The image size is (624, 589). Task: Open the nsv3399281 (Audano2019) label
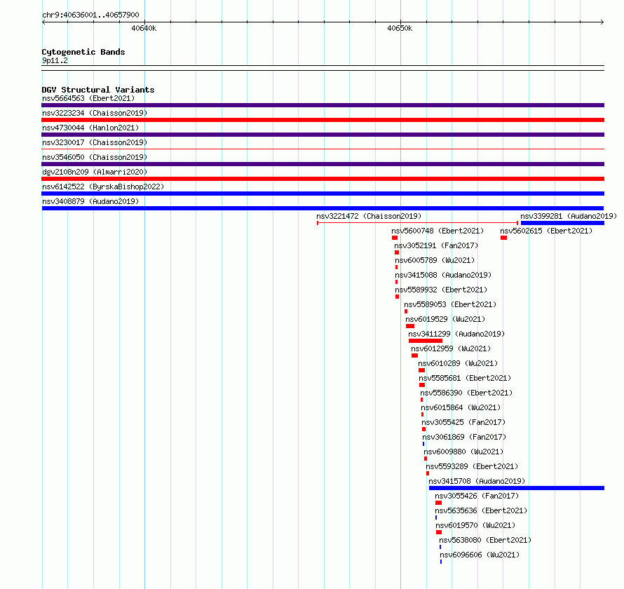[569, 216]
